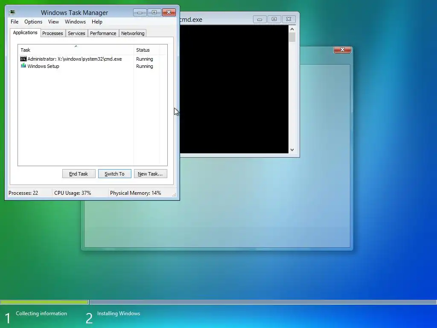Screen dimensions: 437x328
Task: Minimize the Windows Task Manager window
Action: (x=140, y=12)
